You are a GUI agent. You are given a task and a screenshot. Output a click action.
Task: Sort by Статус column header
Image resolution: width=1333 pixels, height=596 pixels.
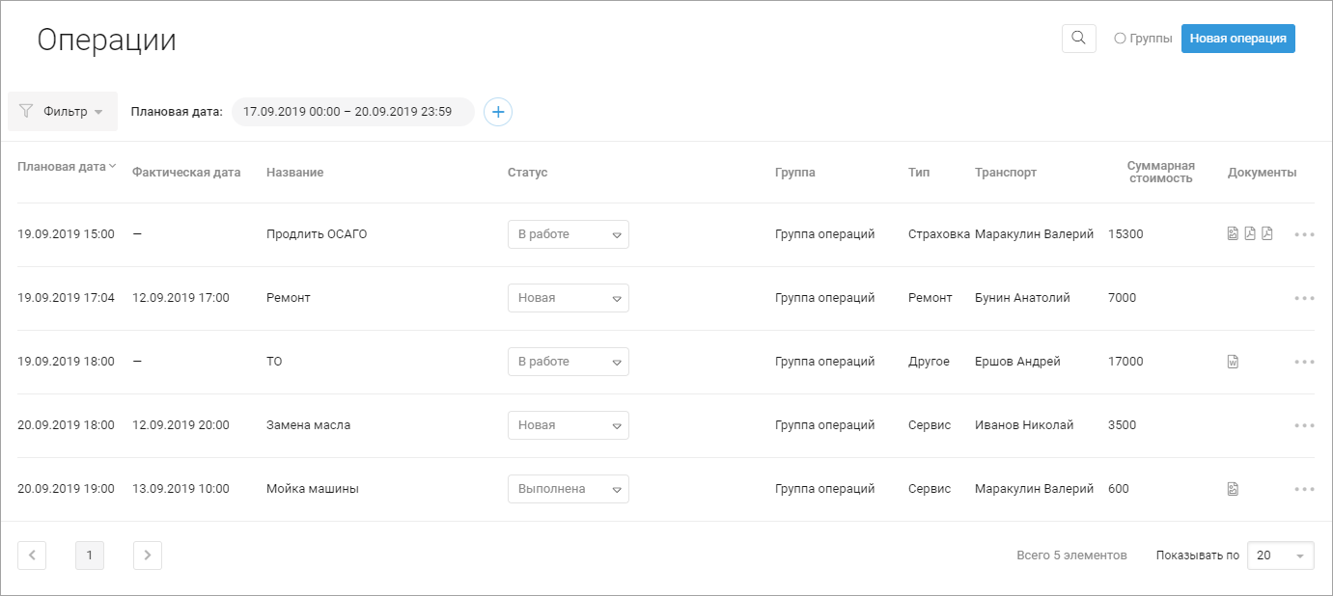point(527,173)
